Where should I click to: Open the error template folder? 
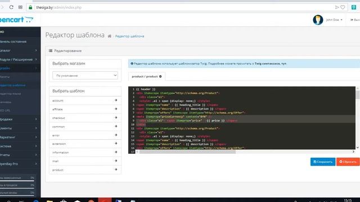pyautogui.click(x=85, y=135)
